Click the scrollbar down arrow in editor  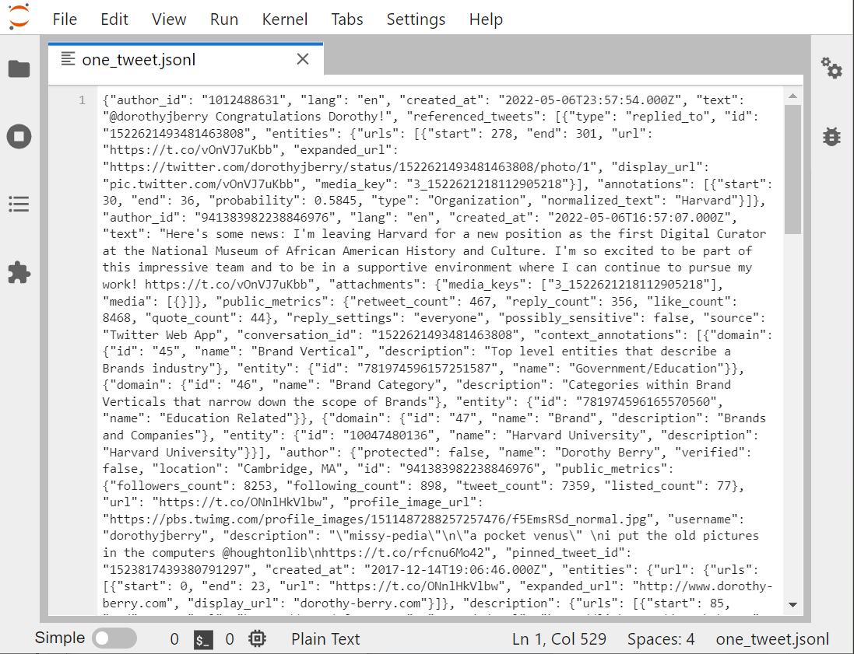[793, 605]
